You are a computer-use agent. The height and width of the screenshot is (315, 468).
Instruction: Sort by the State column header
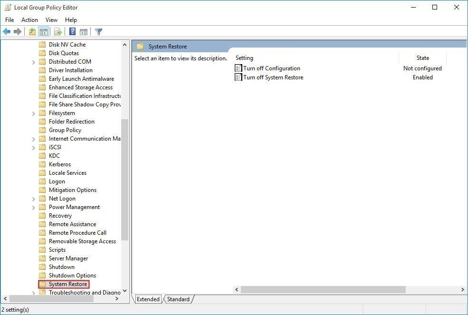[423, 58]
